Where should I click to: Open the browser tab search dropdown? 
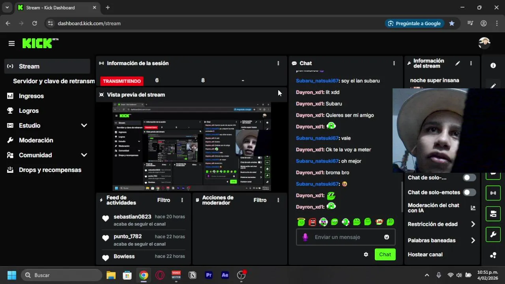[7, 7]
